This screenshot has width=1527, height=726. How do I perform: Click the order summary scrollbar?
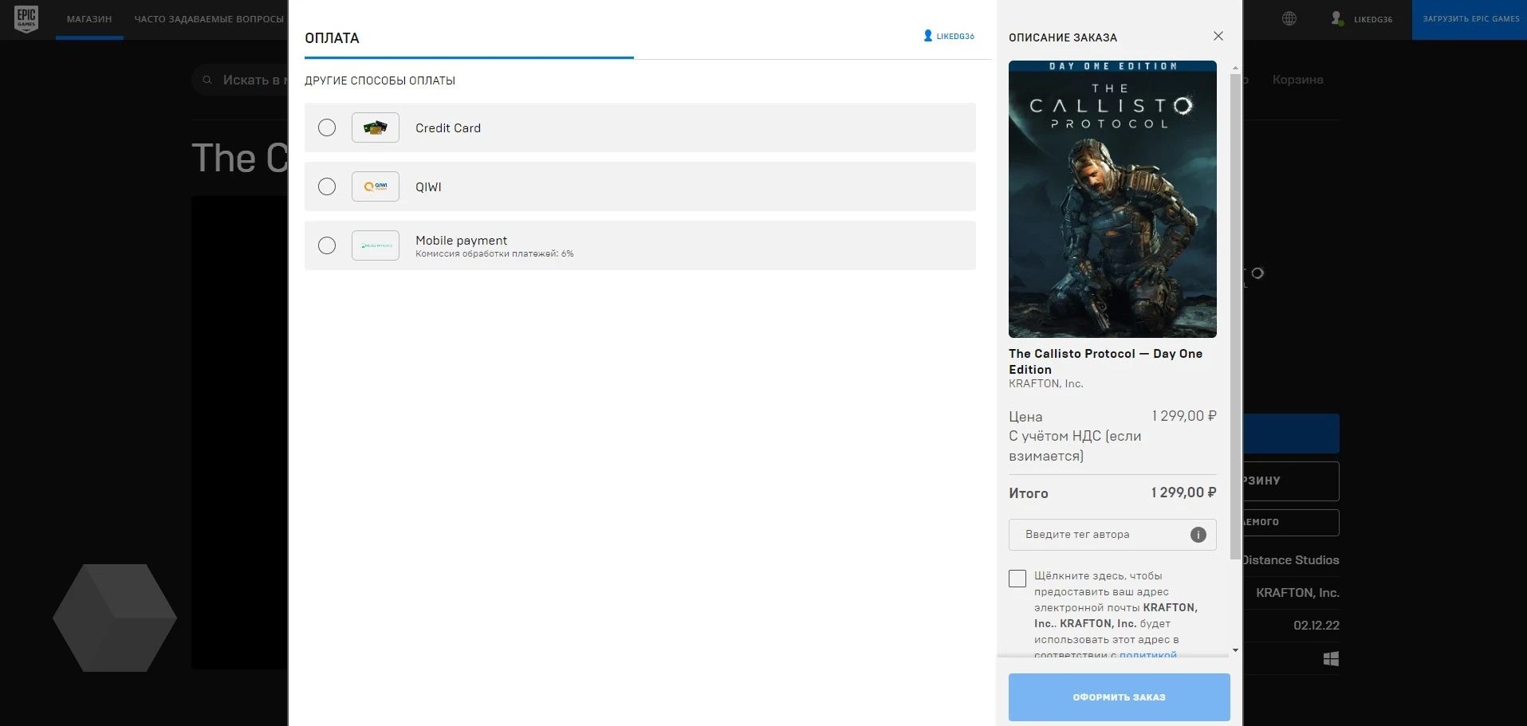coord(1235,316)
